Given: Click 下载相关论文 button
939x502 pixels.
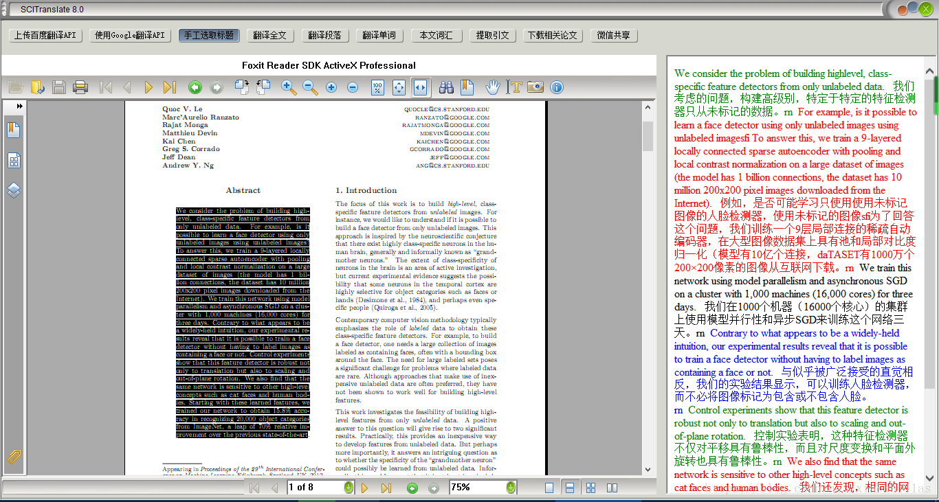Looking at the screenshot, I should click(553, 35).
